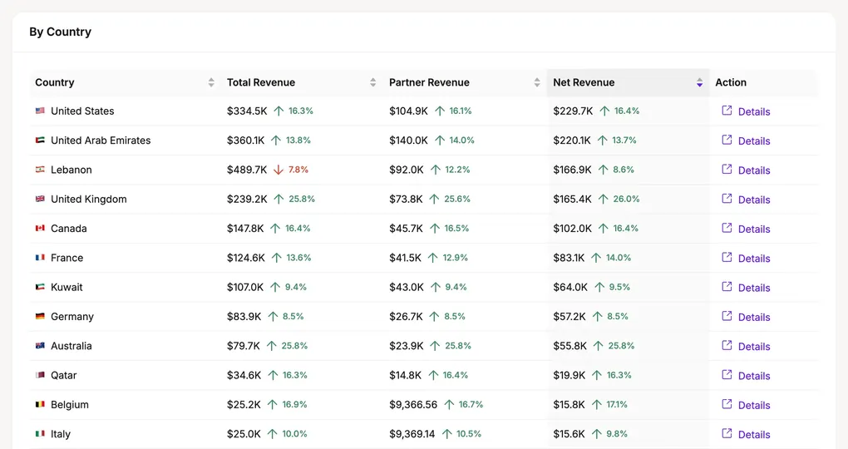
Task: Click the $140.0K partner revenue value
Action: (x=408, y=141)
